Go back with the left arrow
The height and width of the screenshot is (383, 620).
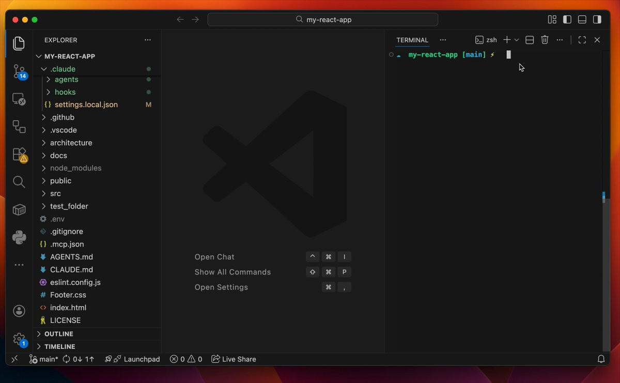pos(180,20)
